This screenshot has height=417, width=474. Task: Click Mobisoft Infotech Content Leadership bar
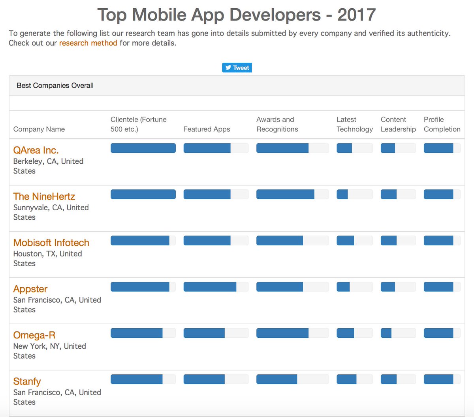tap(398, 240)
